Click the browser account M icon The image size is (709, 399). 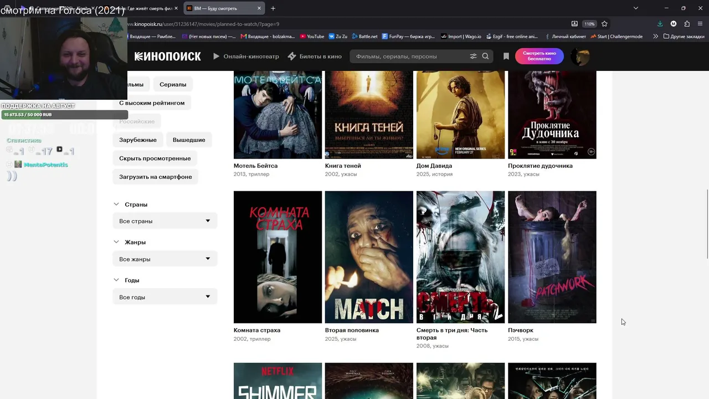point(674,24)
